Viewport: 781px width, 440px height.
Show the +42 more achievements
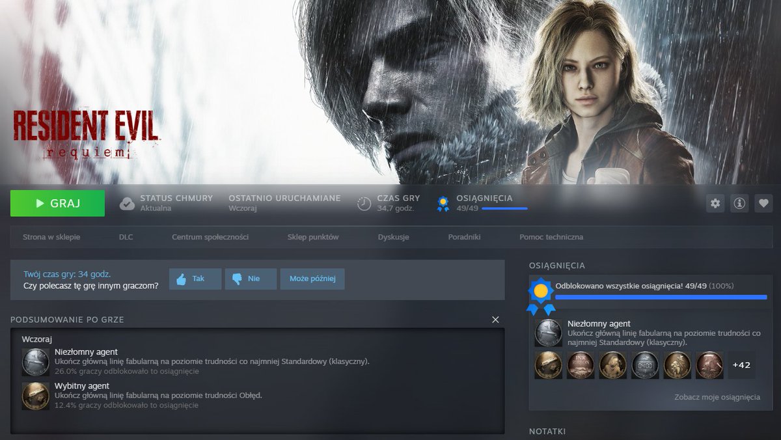coord(741,365)
